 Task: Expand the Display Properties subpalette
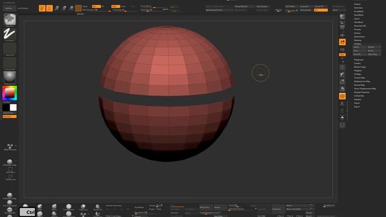[362, 92]
